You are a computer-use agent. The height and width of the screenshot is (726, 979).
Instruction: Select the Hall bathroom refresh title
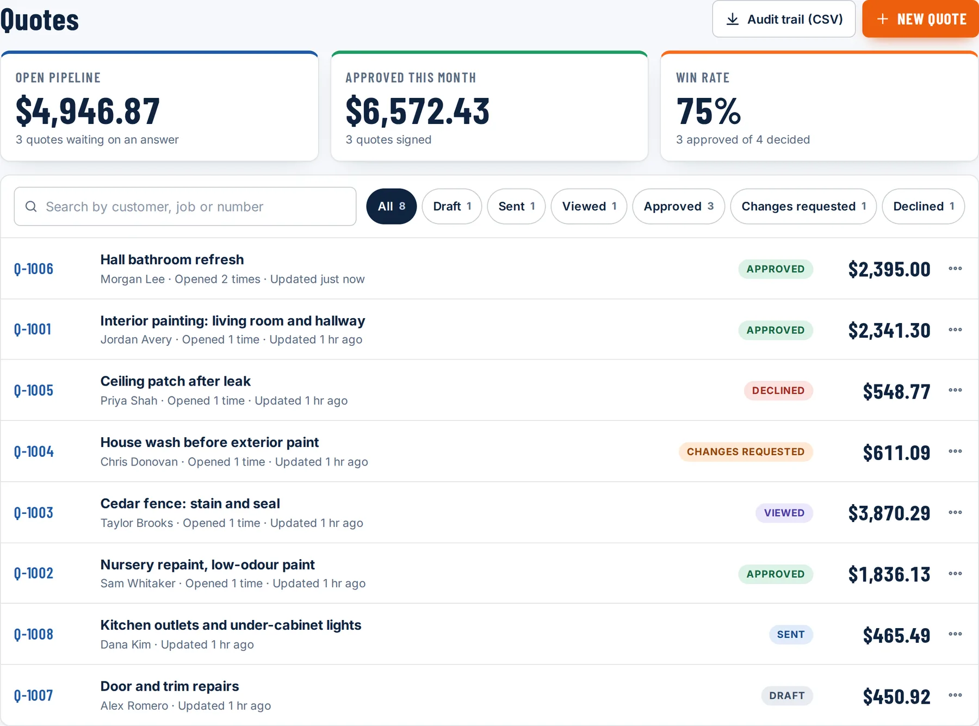tap(172, 259)
